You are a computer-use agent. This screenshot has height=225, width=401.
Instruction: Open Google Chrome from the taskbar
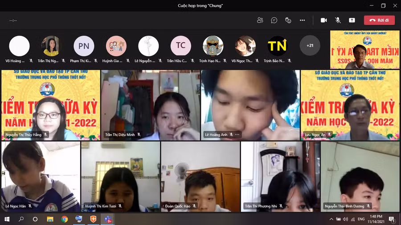[65, 219]
